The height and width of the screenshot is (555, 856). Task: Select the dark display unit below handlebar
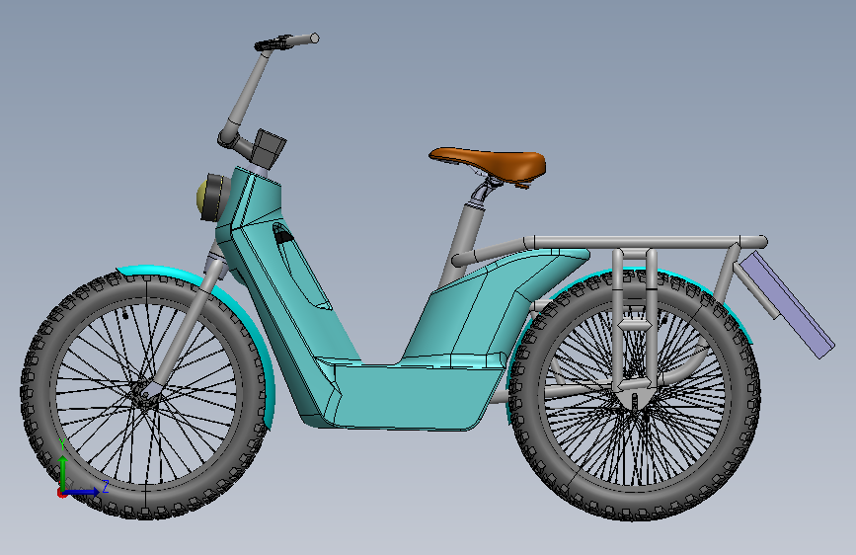pyautogui.click(x=270, y=148)
